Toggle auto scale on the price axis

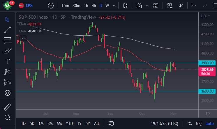coord(209,123)
